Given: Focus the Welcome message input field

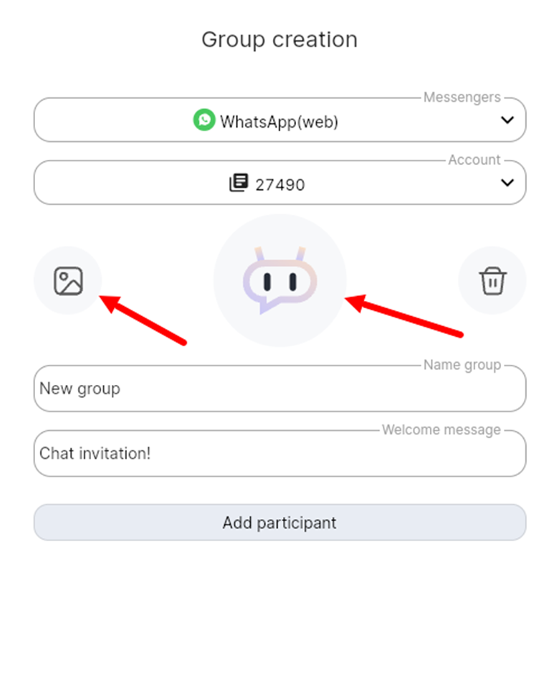Looking at the screenshot, I should coord(279,454).
